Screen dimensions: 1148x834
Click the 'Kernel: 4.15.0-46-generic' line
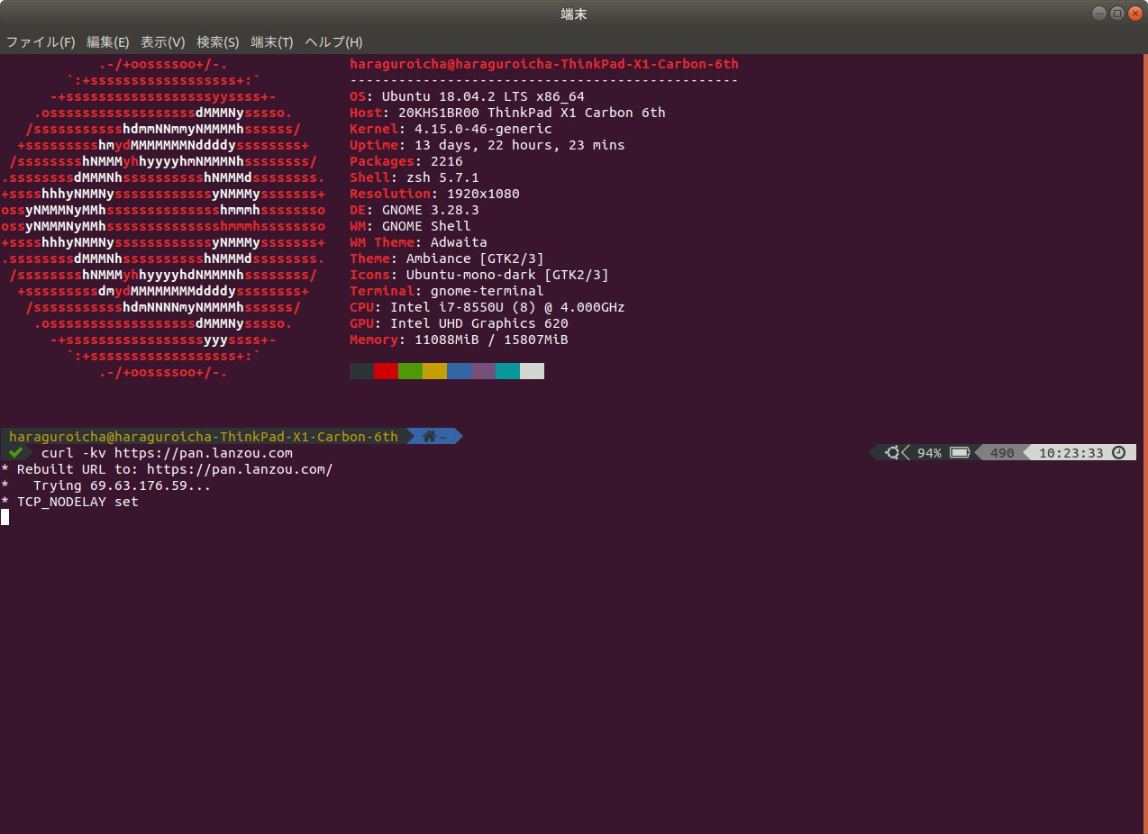pos(451,129)
